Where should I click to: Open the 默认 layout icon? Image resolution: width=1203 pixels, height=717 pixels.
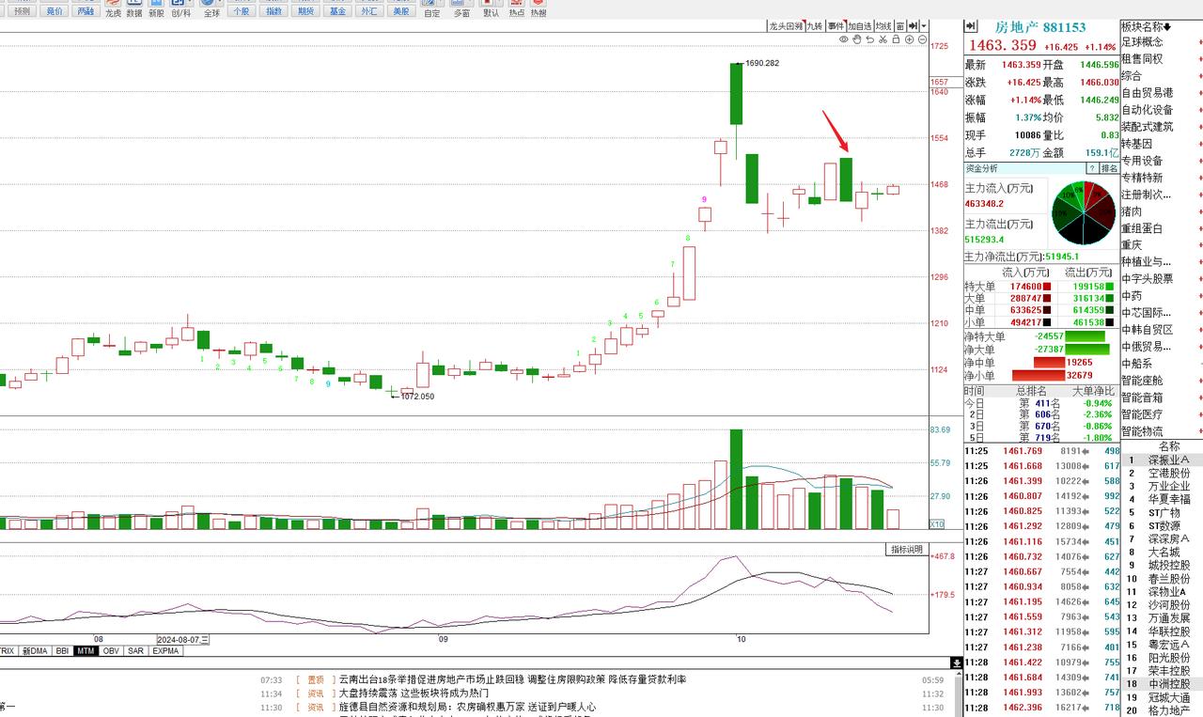(491, 8)
